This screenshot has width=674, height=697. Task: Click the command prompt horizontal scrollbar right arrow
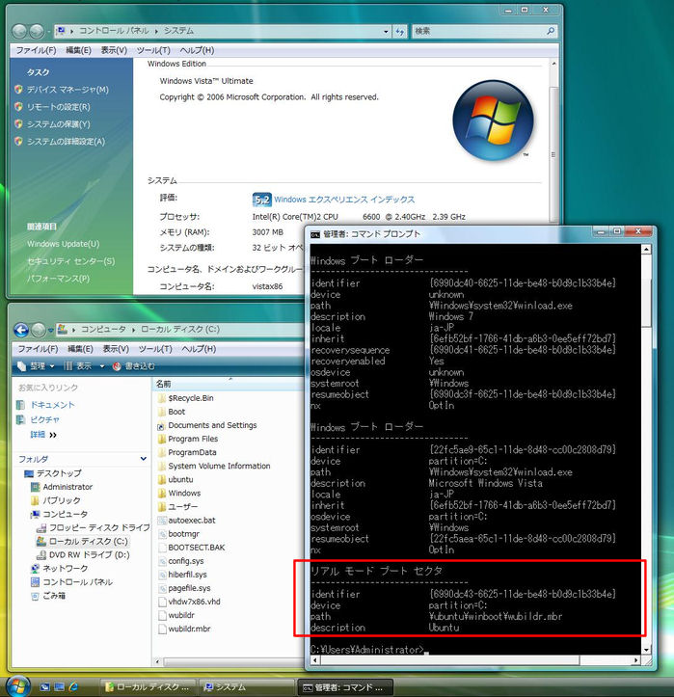point(636,660)
